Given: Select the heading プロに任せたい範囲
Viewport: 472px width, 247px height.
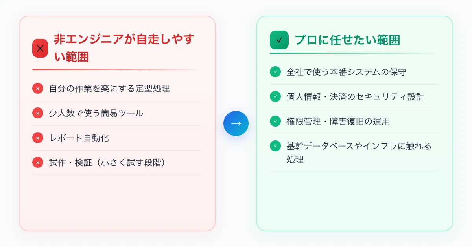Looking at the screenshot, I should click(347, 40).
